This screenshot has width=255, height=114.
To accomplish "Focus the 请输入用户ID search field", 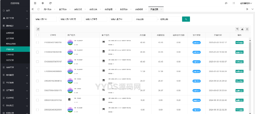I will coord(45,19).
